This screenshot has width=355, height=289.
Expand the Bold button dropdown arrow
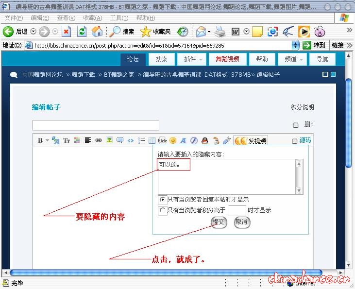(47, 140)
